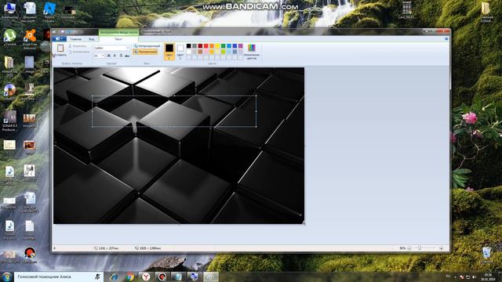Toggle Bold text formatting
This screenshot has width=502, height=282.
pos(108,56)
